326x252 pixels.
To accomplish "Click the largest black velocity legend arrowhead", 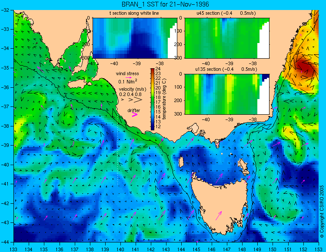I will pyautogui.click(x=138, y=100).
